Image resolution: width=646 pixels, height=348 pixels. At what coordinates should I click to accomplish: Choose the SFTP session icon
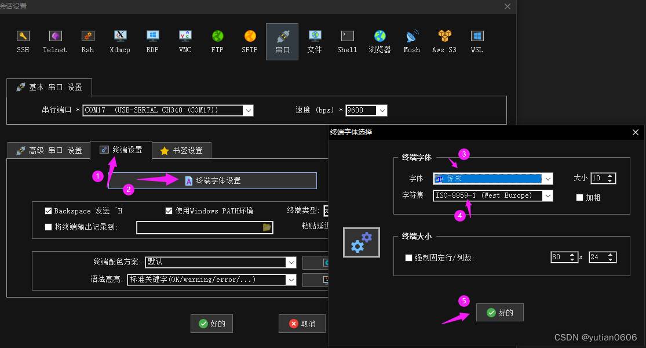click(x=250, y=42)
